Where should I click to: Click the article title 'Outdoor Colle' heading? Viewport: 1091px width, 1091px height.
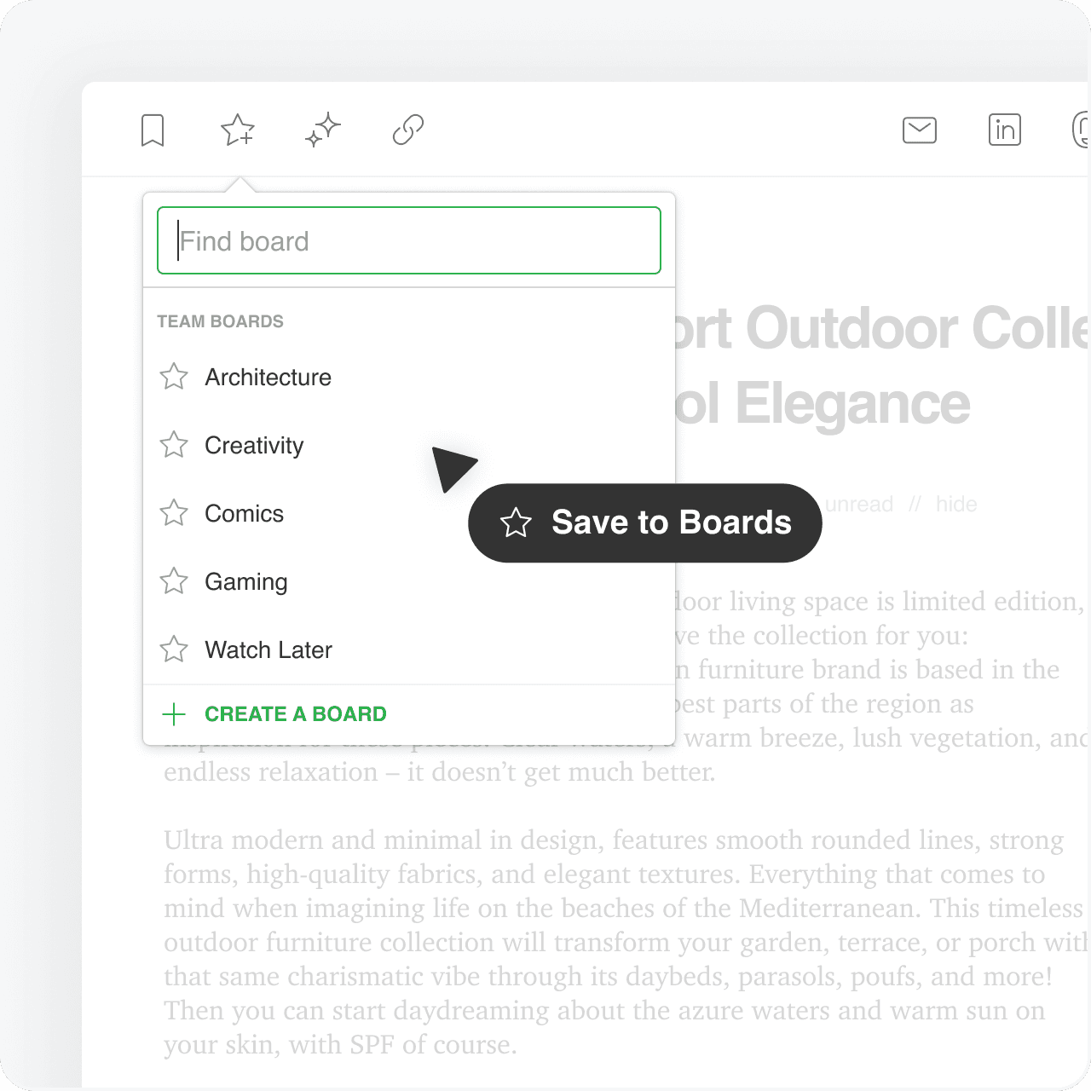tap(919, 328)
